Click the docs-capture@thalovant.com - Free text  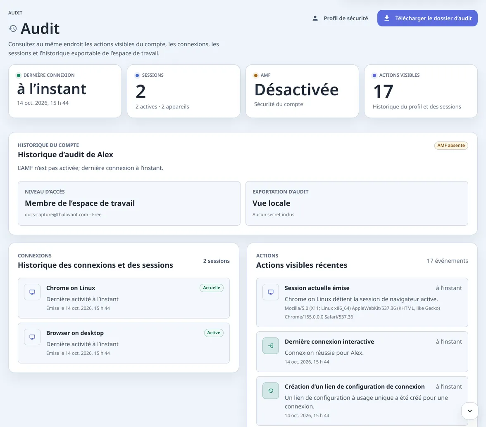63,215
